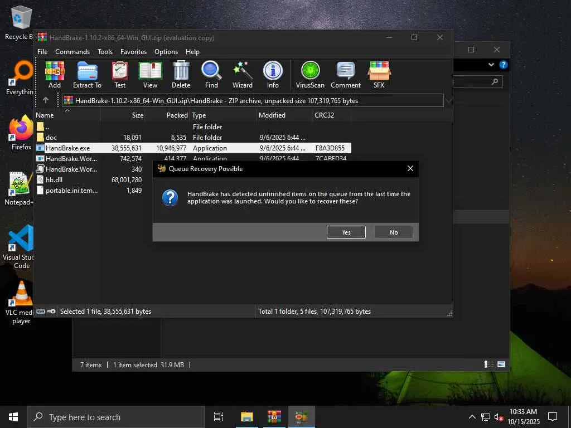Screen dimensions: 571x428
Task: Open the File menu
Action: click(42, 52)
